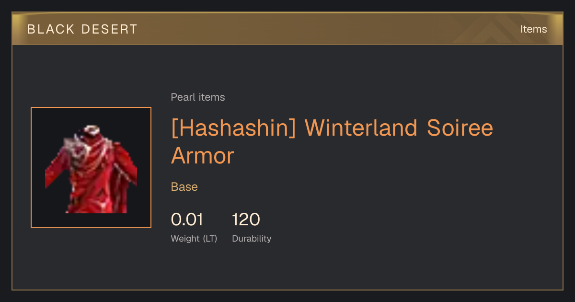Click the Weight (LT) caption

[194, 238]
